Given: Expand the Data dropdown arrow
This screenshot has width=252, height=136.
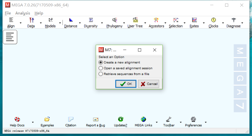Looking at the screenshot, I should [x=41, y=23].
